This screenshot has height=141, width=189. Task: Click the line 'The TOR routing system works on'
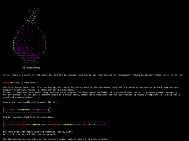56,139
